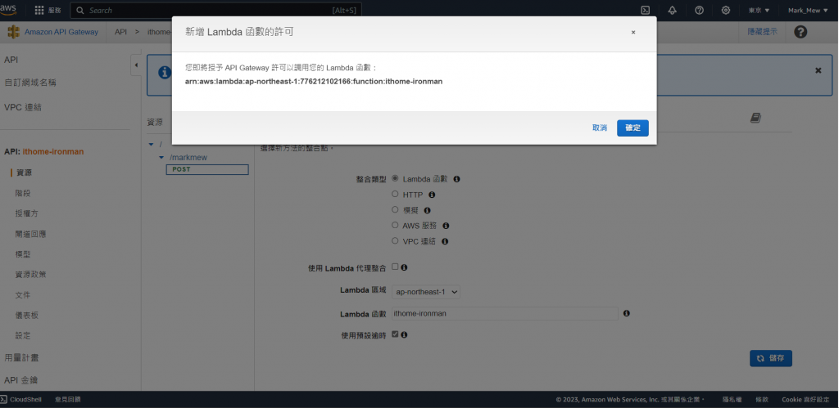The width and height of the screenshot is (839, 408).
Task: Open Documentation item in sidebar
Action: click(x=23, y=295)
